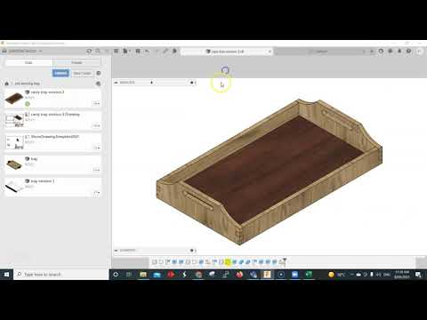Viewport: 427px width, 320px height.
Task: Close the carry tray version 3 document tab
Action: tap(270, 52)
